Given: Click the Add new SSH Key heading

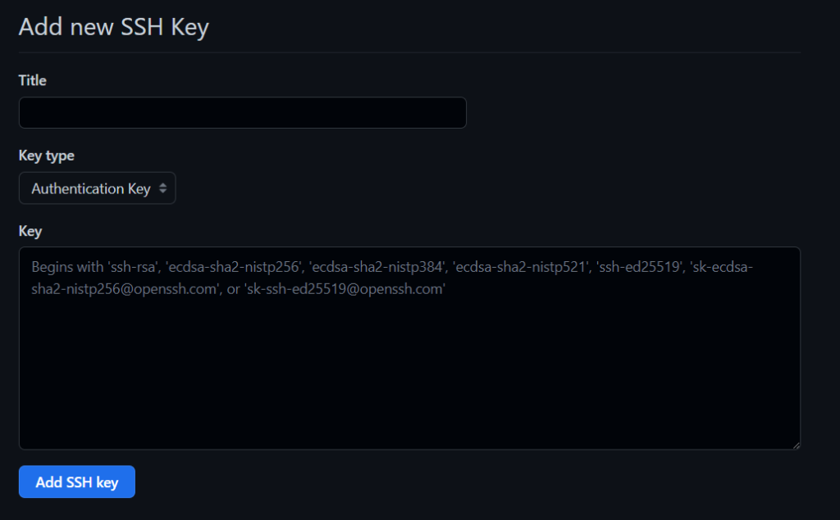Looking at the screenshot, I should [113, 27].
